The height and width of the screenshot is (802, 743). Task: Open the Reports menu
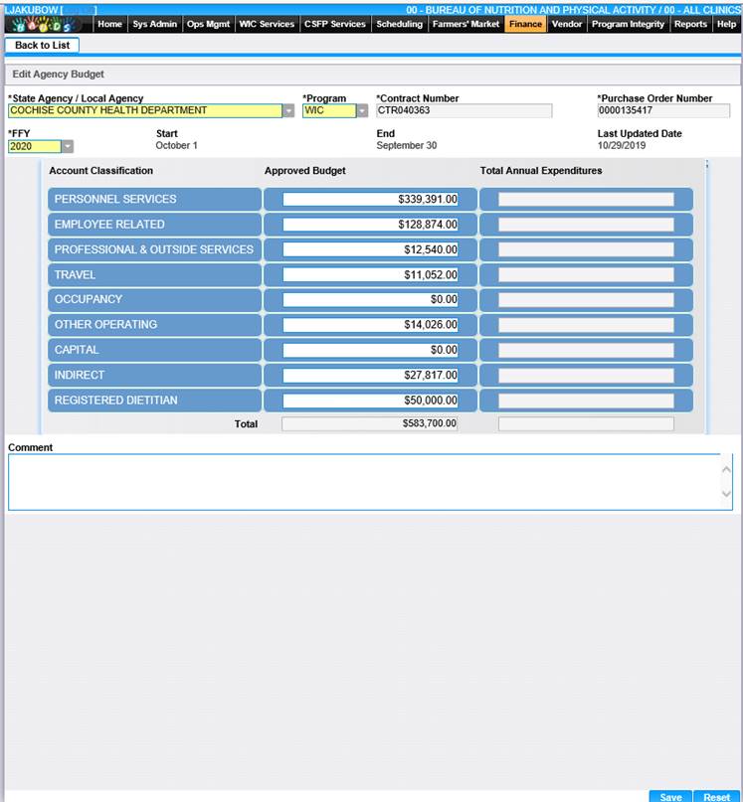coord(690,24)
